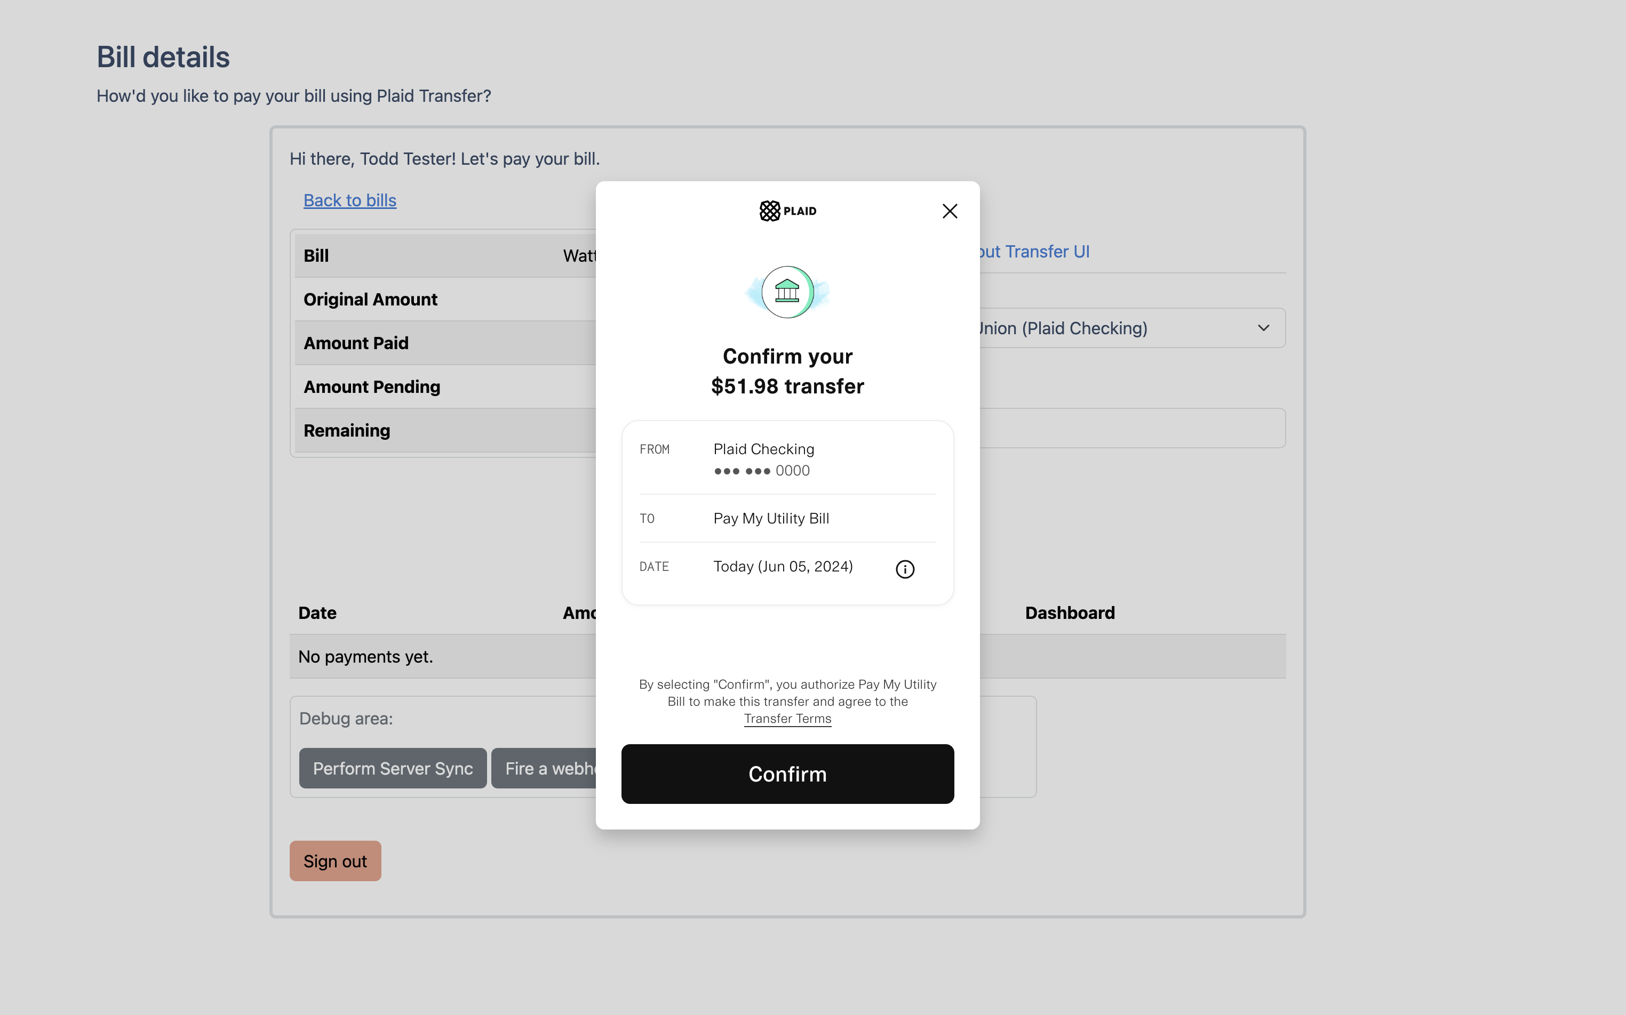Close the Plaid transfer dialog
This screenshot has width=1626, height=1015.
click(949, 211)
